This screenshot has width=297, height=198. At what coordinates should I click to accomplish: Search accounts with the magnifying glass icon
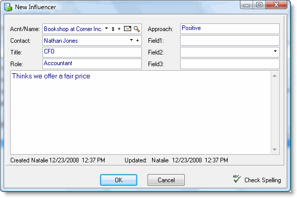137,29
